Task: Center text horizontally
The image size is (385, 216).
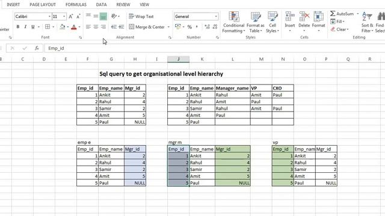Action: pos(96,26)
